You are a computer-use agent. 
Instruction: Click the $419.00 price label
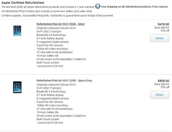(x=163, y=24)
